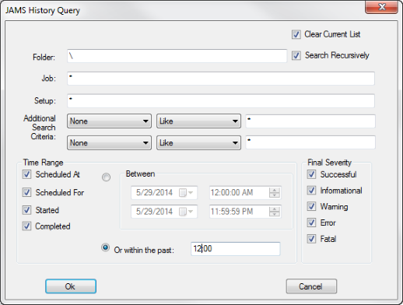Viewport: 403px width, 305px height.
Task: Toggle the Informational severity checkbox
Action: [x=311, y=191]
